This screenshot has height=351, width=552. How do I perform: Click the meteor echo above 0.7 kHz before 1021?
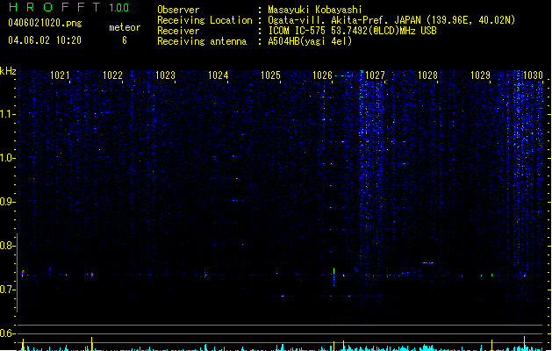point(23,275)
